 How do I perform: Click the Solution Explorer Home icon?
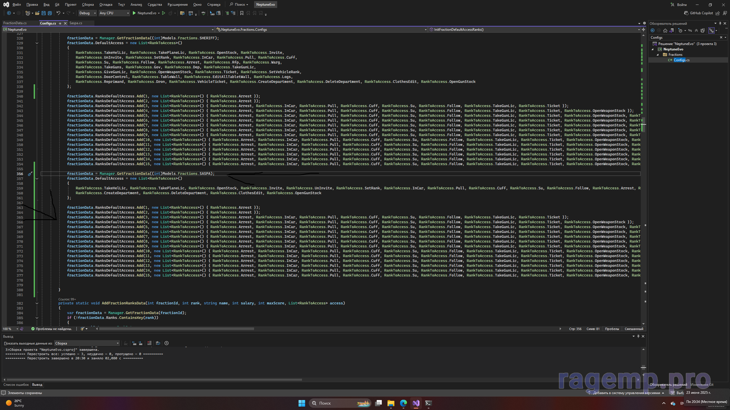665,30
